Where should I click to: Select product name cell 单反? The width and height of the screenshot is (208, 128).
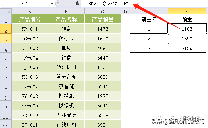tap(66, 48)
